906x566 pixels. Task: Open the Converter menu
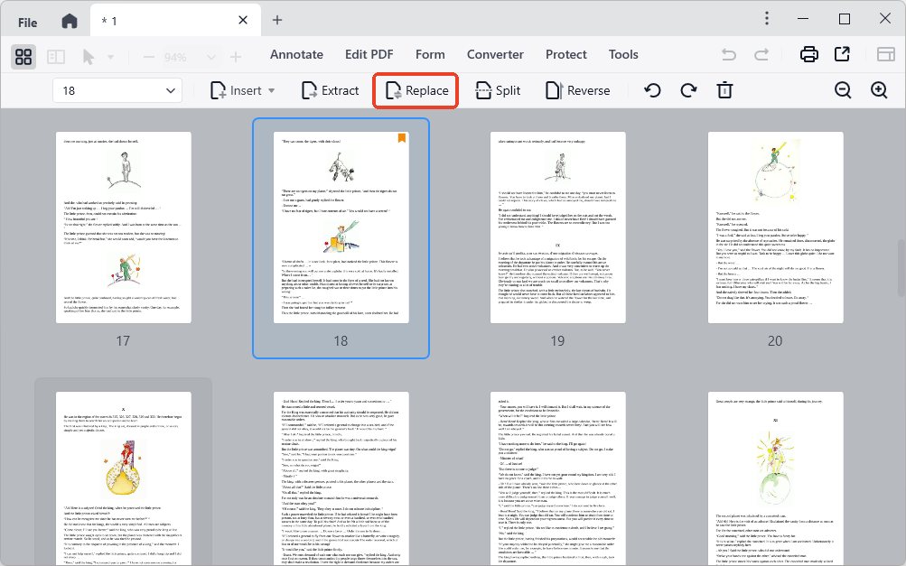coord(494,54)
